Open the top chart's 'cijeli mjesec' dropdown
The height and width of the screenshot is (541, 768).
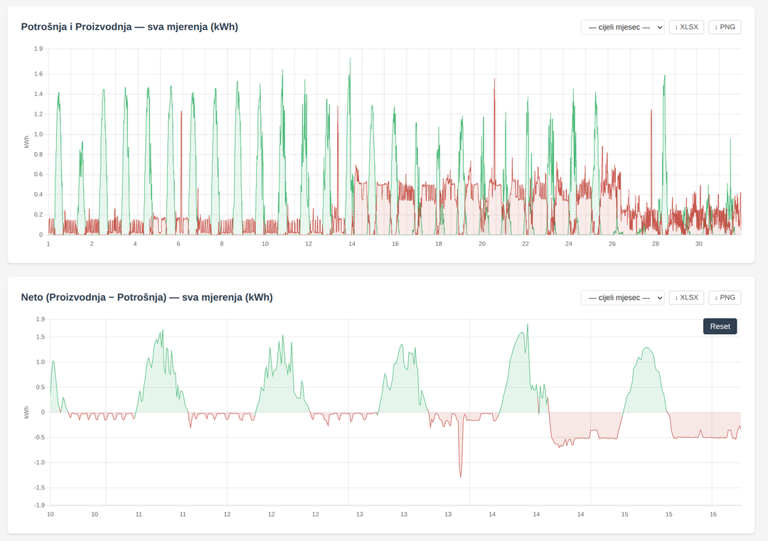point(622,27)
